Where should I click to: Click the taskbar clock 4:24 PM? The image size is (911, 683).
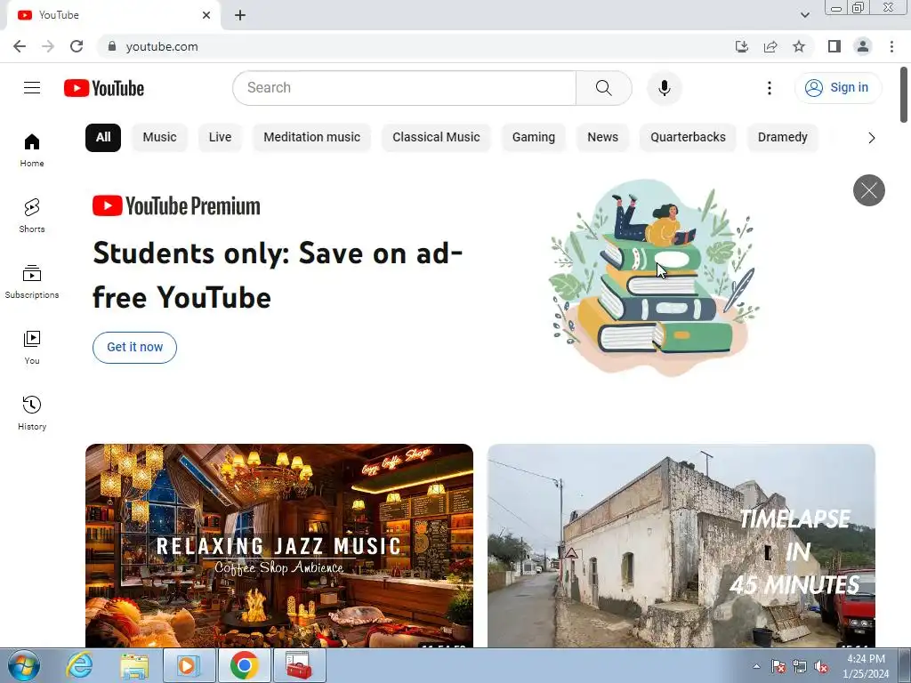tap(866, 659)
